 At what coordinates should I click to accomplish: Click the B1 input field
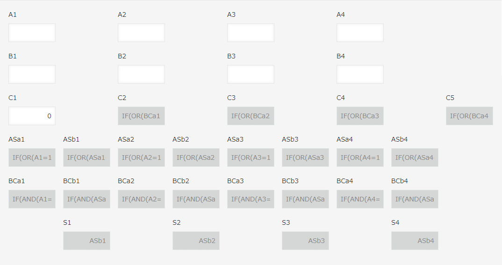tap(32, 74)
